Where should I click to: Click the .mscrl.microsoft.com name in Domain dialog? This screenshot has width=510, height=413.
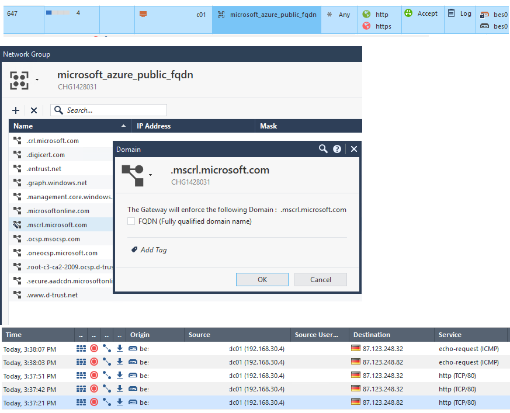point(220,170)
